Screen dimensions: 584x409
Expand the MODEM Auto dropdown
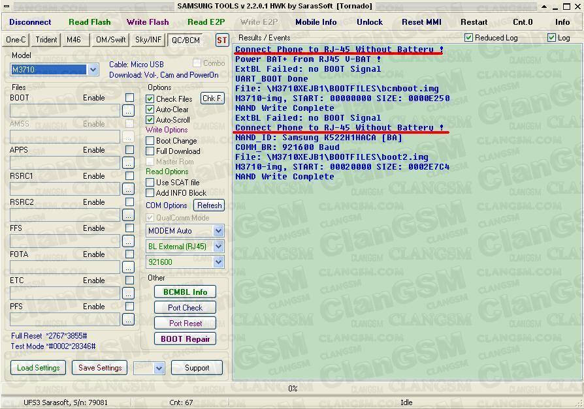pyautogui.click(x=218, y=231)
